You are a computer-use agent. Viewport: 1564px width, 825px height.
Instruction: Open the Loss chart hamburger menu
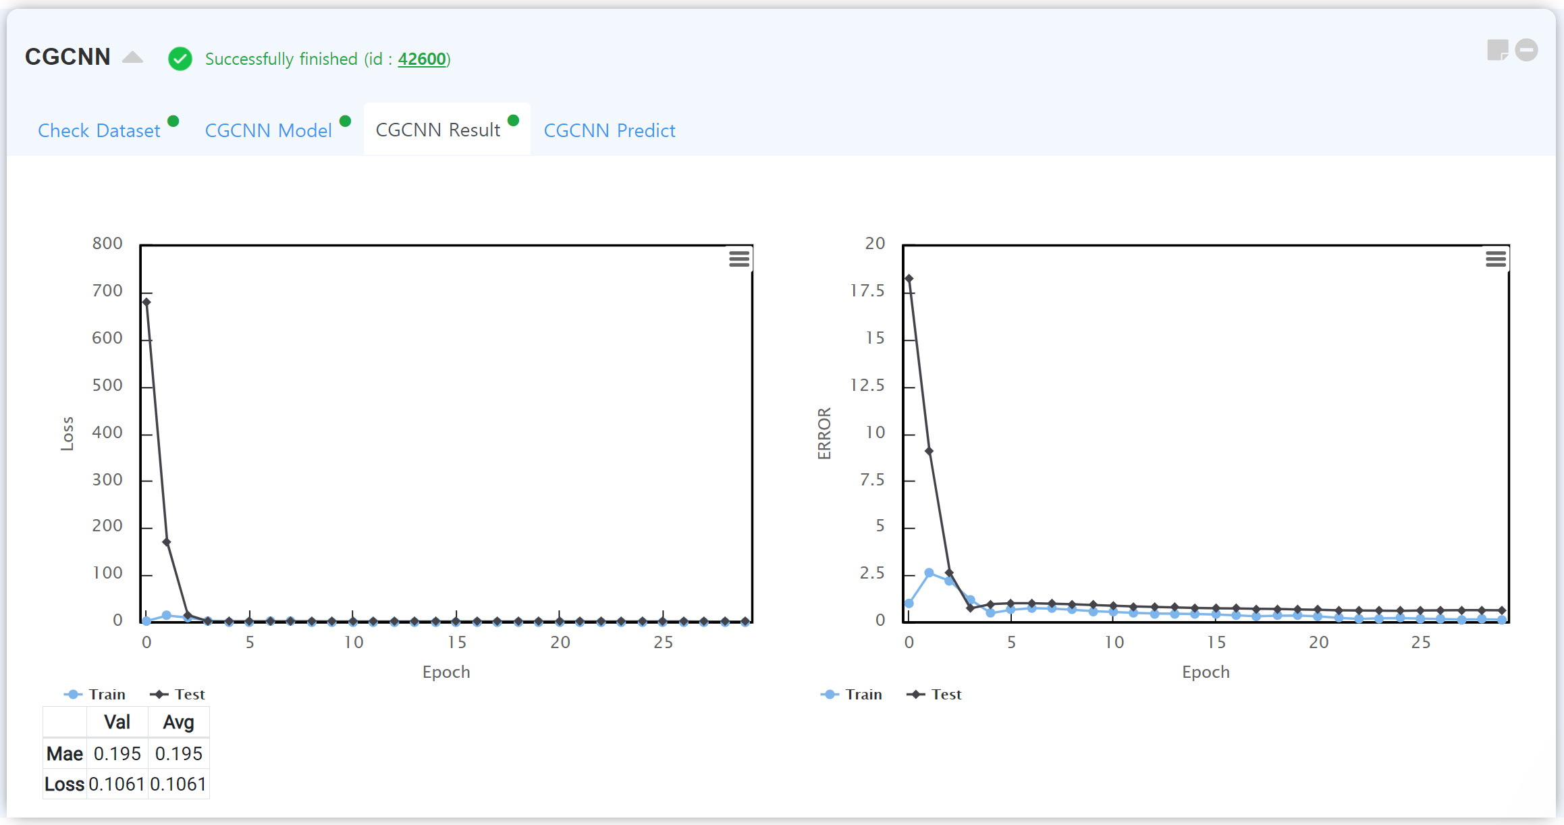click(x=739, y=259)
